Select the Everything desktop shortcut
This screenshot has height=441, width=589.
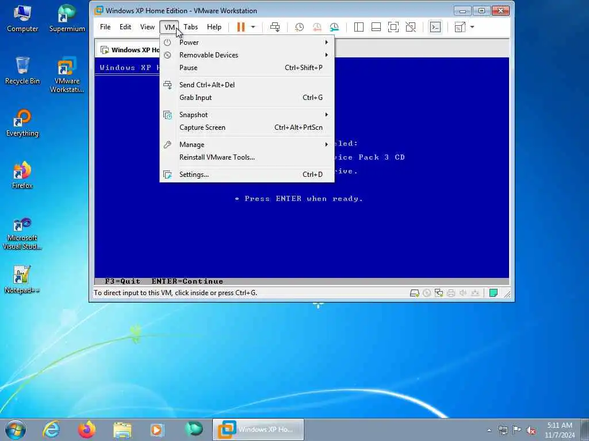point(22,123)
